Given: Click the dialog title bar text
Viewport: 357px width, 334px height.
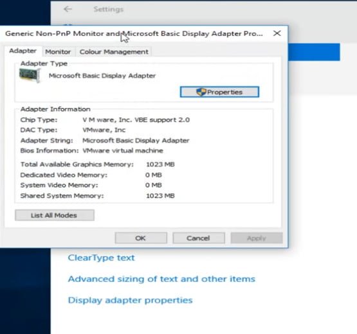Looking at the screenshot, I should click(134, 33).
